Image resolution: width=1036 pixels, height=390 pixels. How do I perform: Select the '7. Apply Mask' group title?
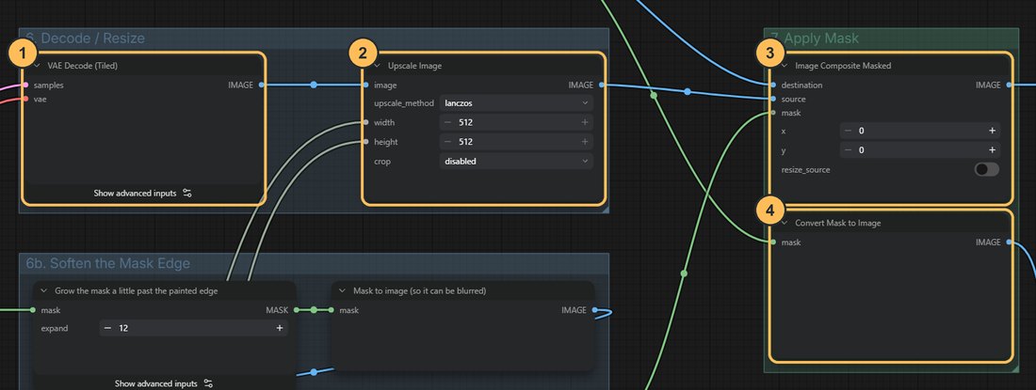click(815, 39)
